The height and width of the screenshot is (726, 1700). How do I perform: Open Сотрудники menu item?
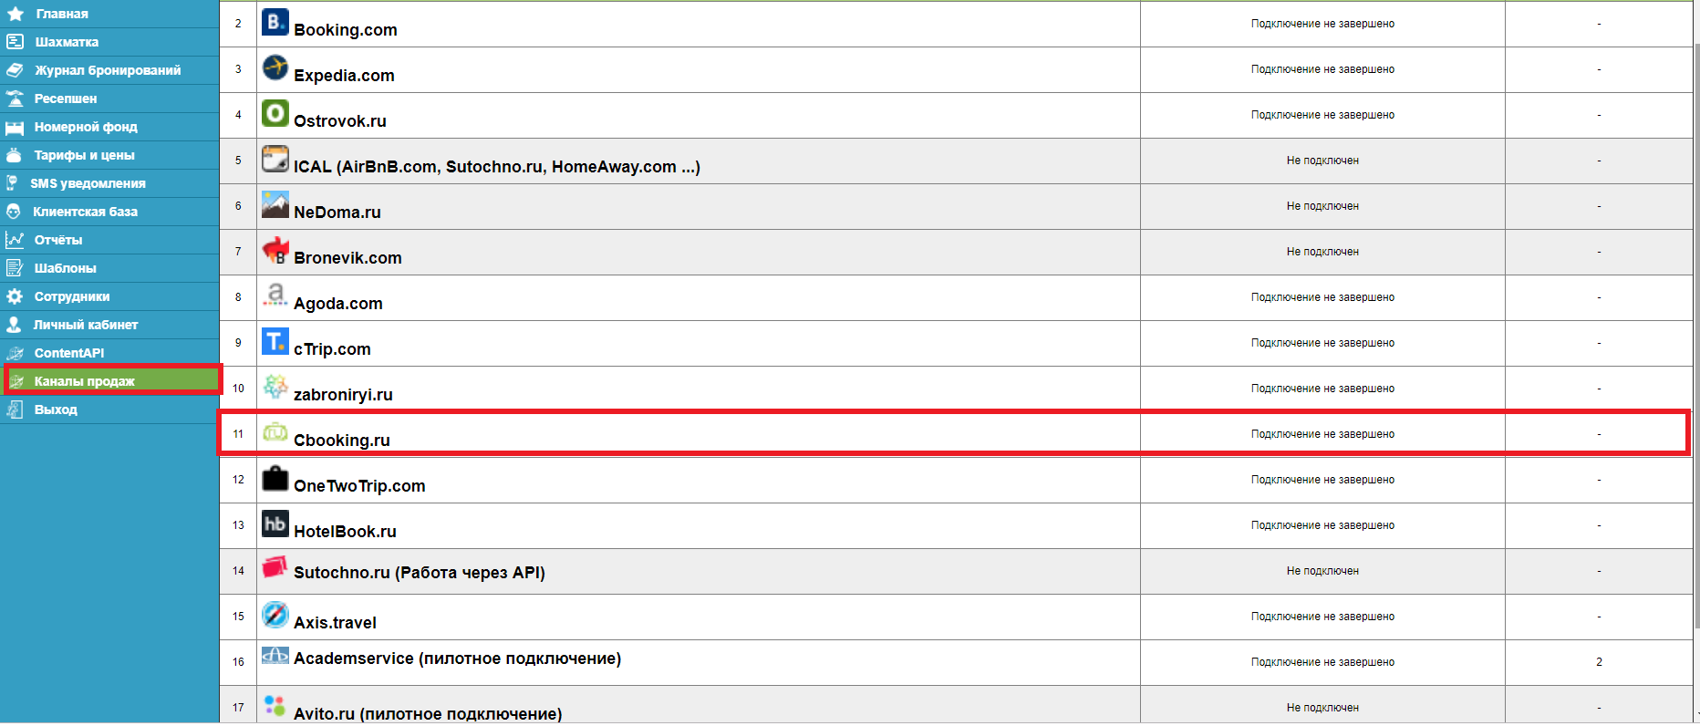72,296
